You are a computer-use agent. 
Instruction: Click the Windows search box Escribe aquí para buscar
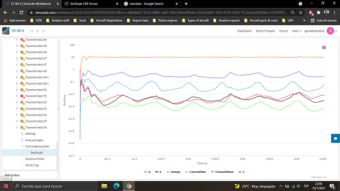click(54, 186)
